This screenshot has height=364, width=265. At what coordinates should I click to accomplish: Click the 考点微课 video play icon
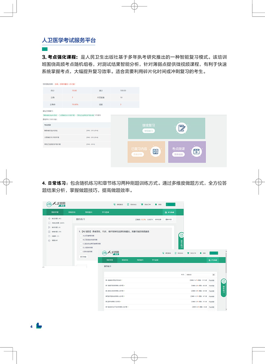[196, 152]
